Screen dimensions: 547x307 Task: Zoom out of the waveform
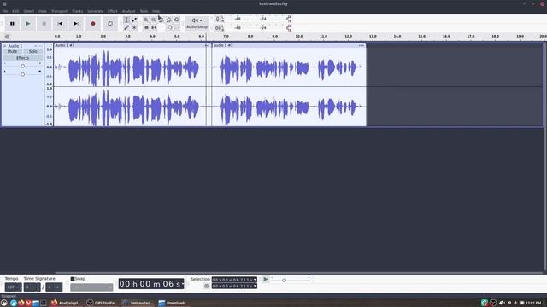154,20
